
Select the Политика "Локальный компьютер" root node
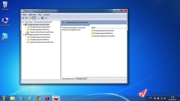(39, 22)
